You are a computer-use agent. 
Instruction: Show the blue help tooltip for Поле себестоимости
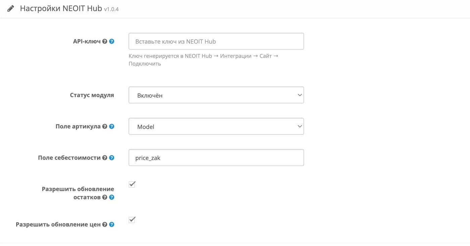[x=112, y=158]
